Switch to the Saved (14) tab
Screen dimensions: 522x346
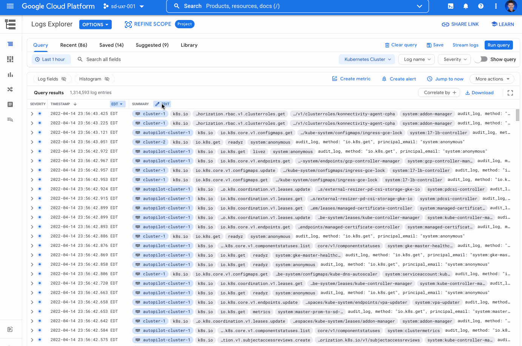click(111, 45)
